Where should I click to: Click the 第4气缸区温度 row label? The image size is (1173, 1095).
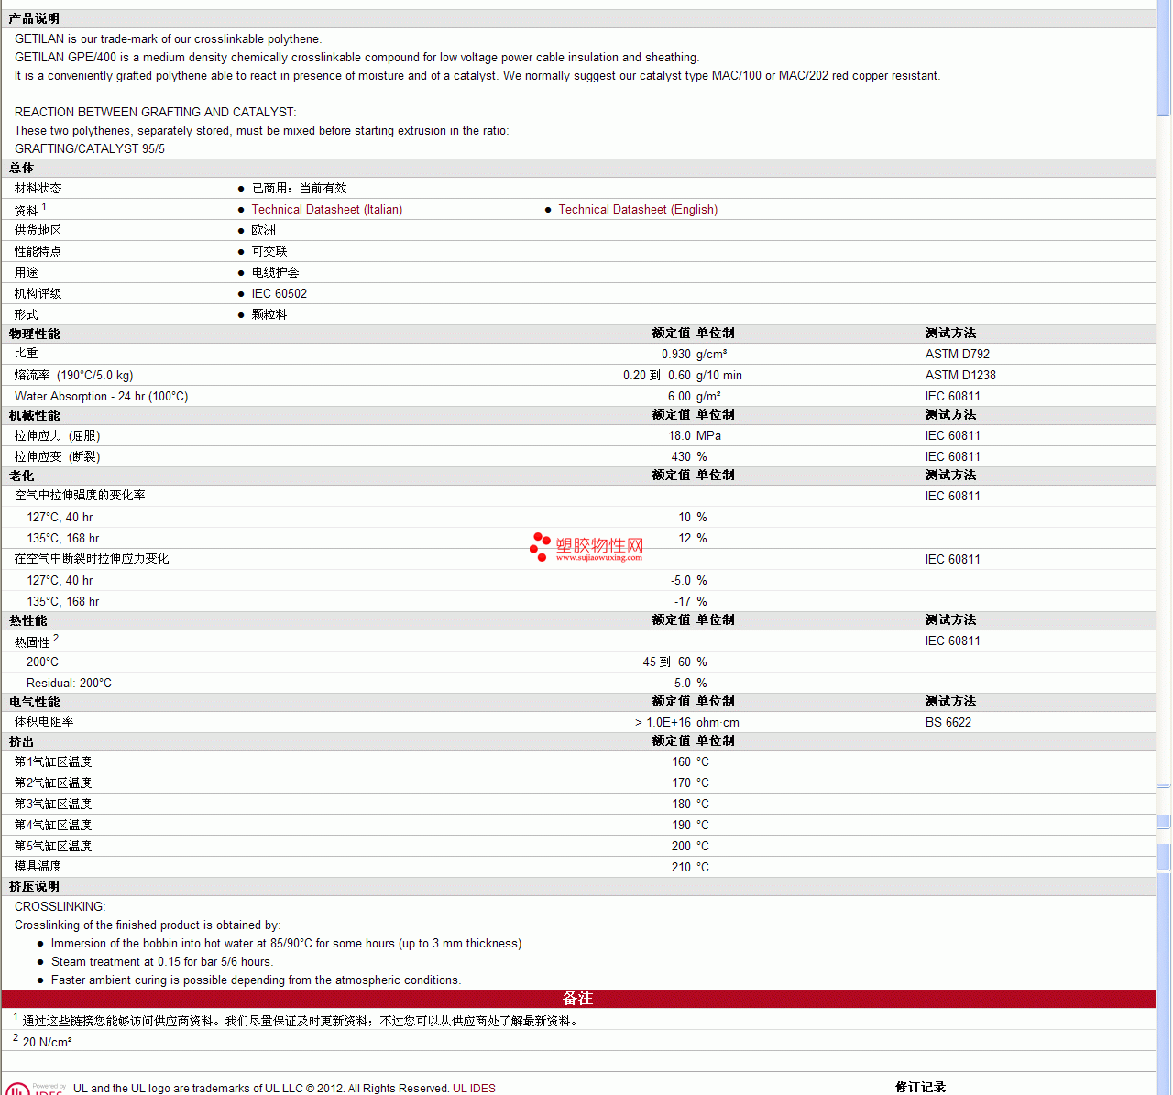click(53, 826)
